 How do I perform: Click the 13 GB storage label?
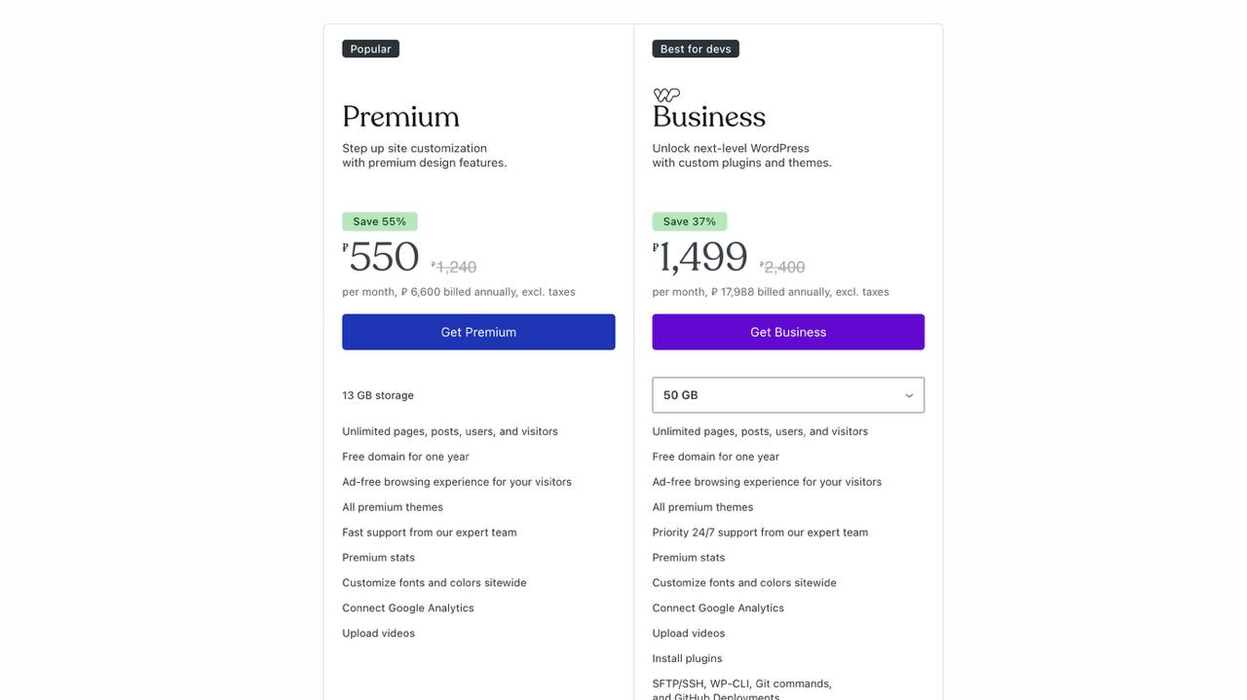[378, 395]
